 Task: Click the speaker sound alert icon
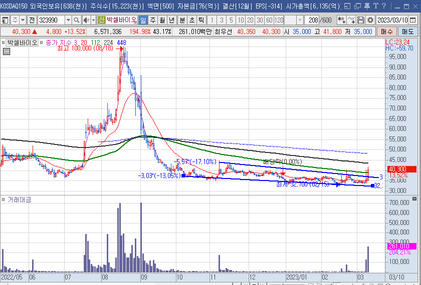point(86,20)
